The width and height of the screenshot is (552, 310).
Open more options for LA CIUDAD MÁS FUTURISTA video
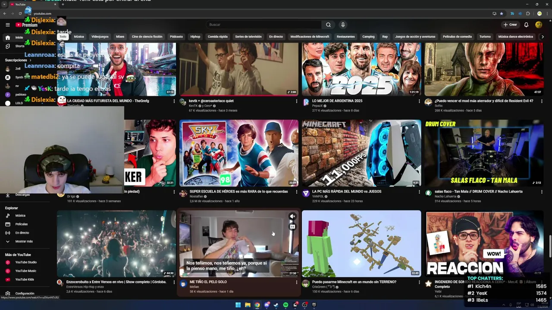[174, 101]
